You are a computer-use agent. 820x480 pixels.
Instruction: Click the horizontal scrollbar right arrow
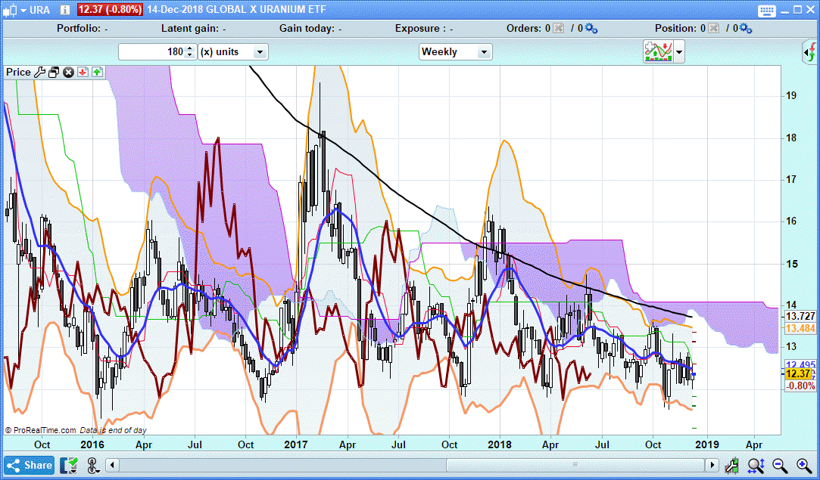[x=712, y=465]
